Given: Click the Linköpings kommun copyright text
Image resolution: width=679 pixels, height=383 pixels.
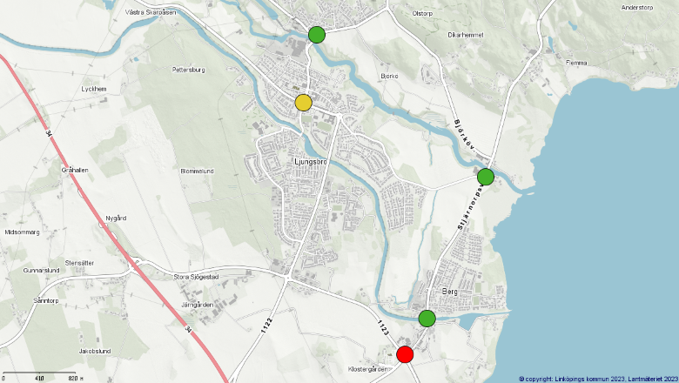Looking at the screenshot, I should click(597, 379).
